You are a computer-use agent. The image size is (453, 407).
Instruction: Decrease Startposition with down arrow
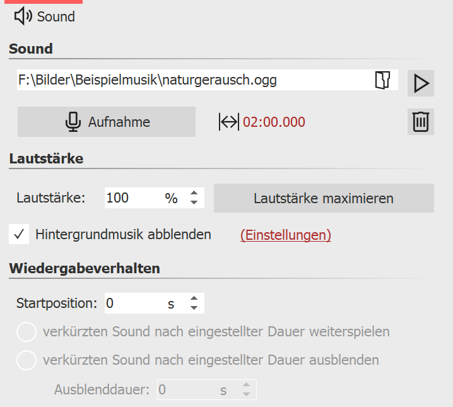tap(194, 308)
